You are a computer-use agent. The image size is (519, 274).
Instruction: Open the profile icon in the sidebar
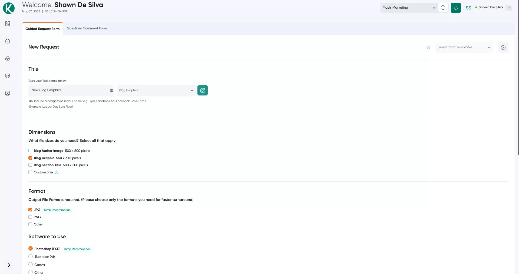pos(8,93)
